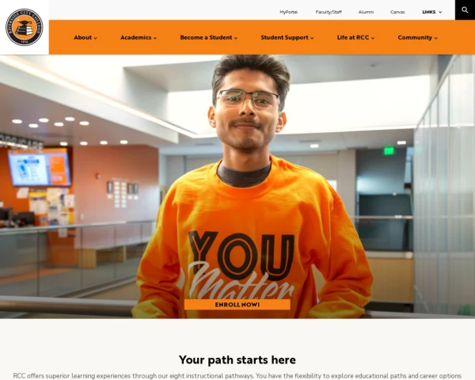
Task: Click the Riverside City College seal logo
Action: (25, 27)
